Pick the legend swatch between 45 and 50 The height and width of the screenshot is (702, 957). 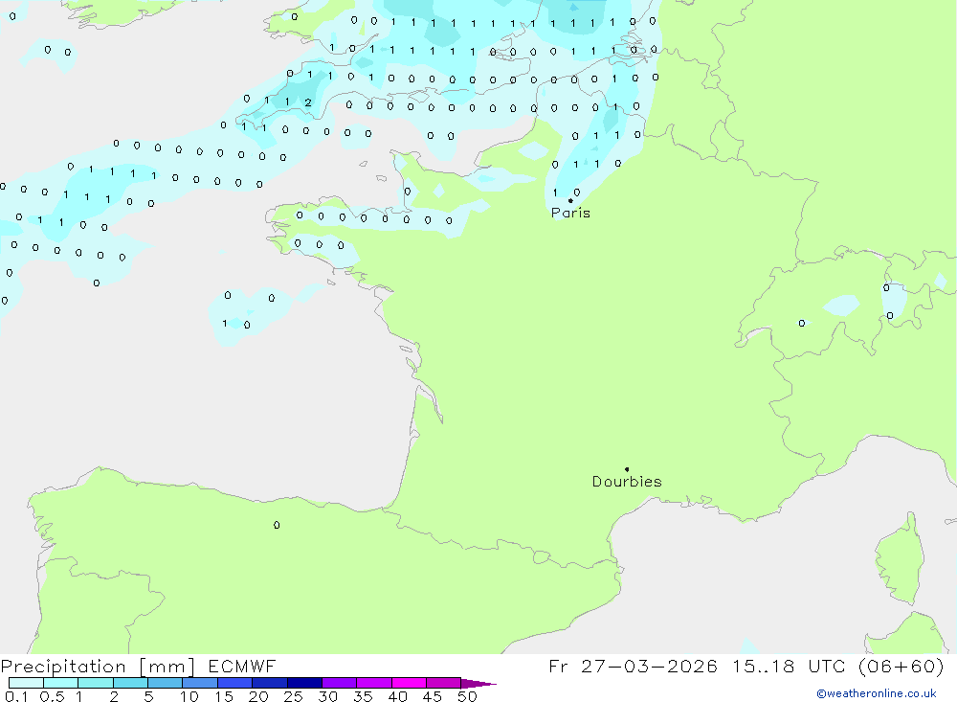point(444,683)
